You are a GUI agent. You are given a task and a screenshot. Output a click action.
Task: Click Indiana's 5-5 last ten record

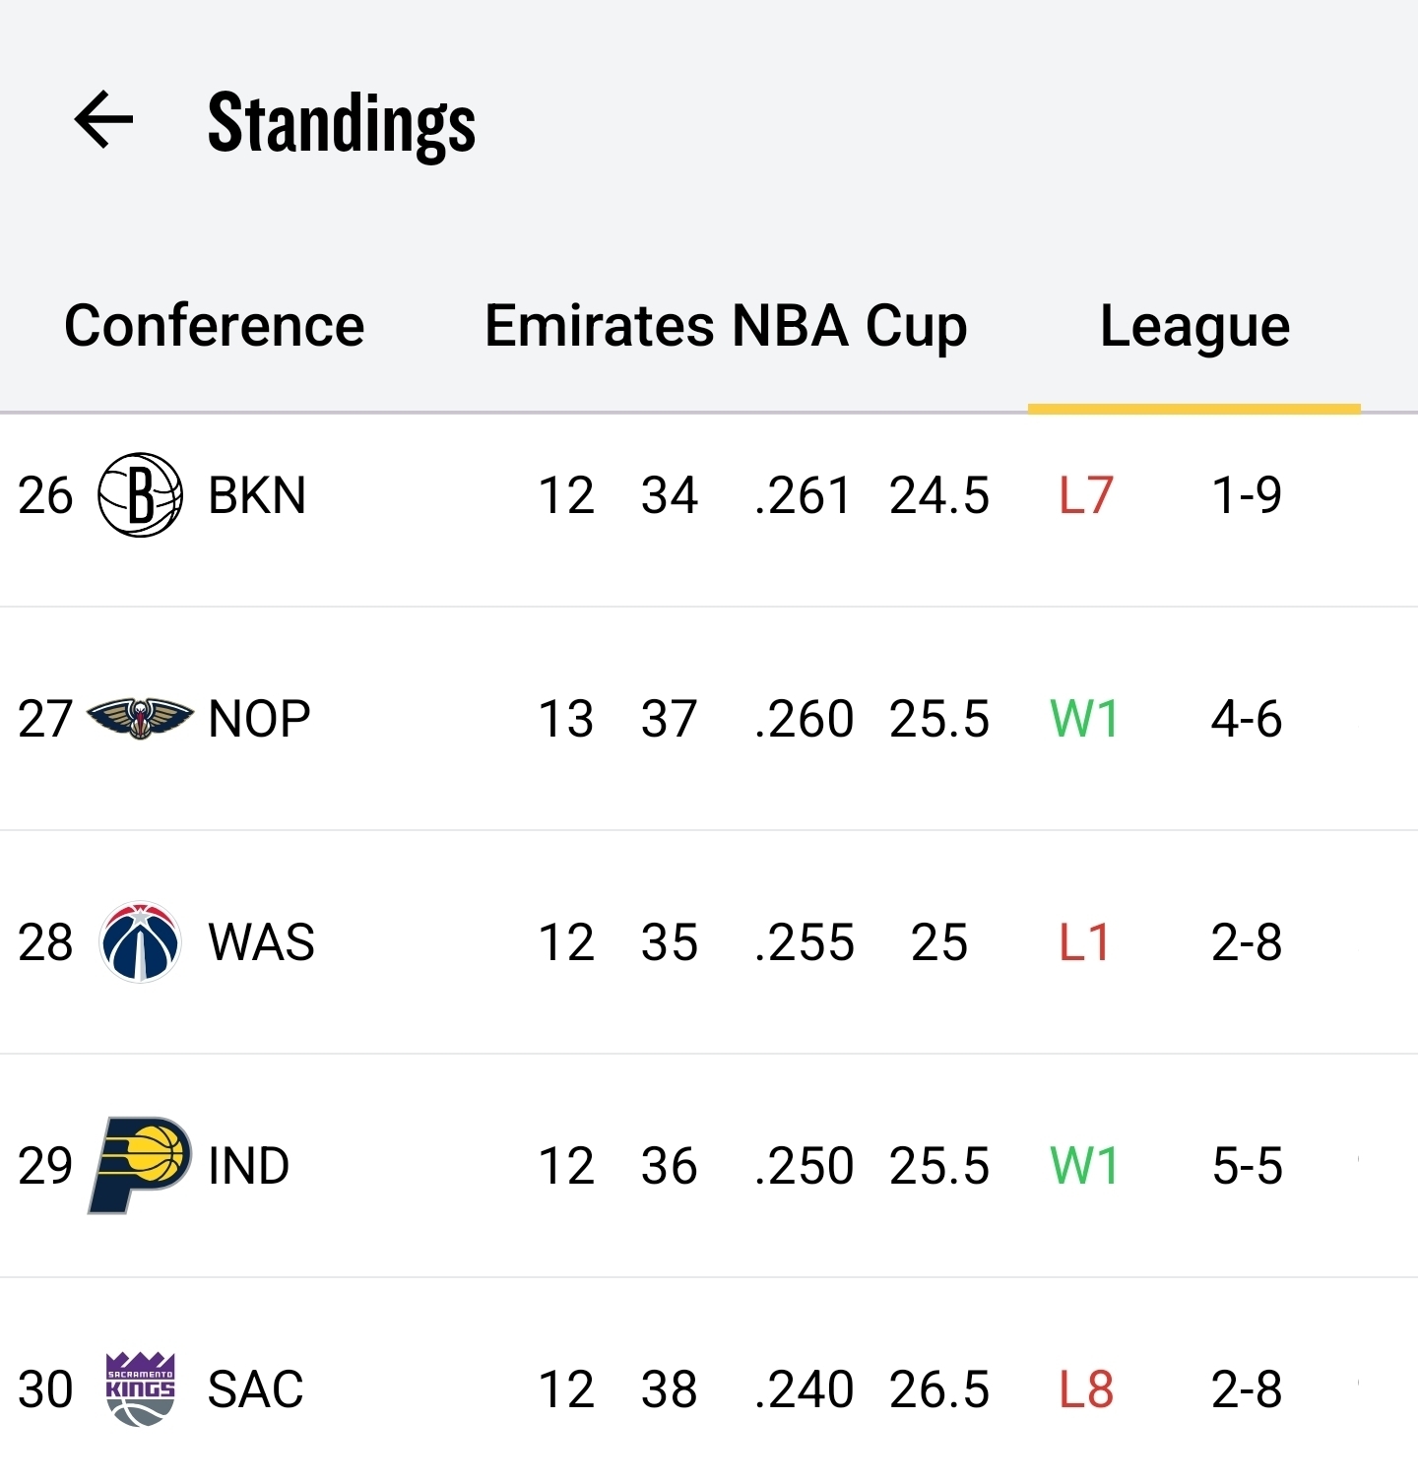coord(1247,1166)
